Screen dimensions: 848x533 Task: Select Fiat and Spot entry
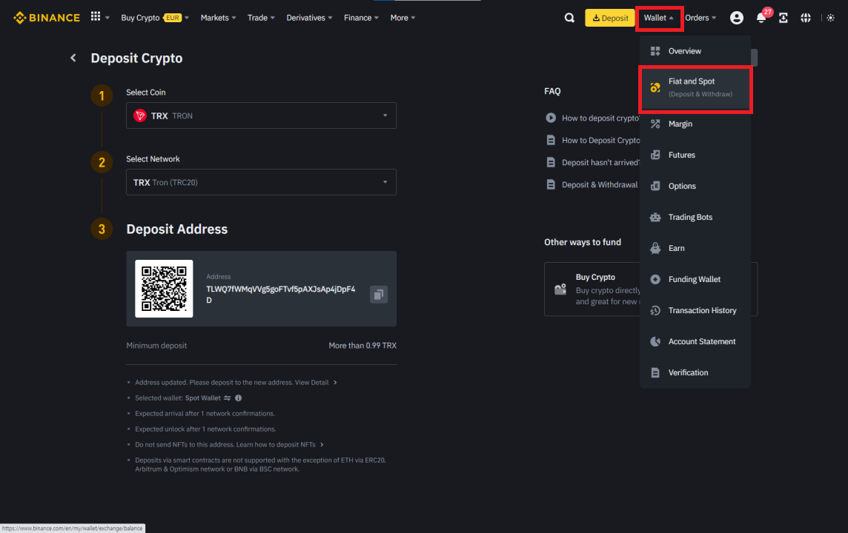coord(695,88)
